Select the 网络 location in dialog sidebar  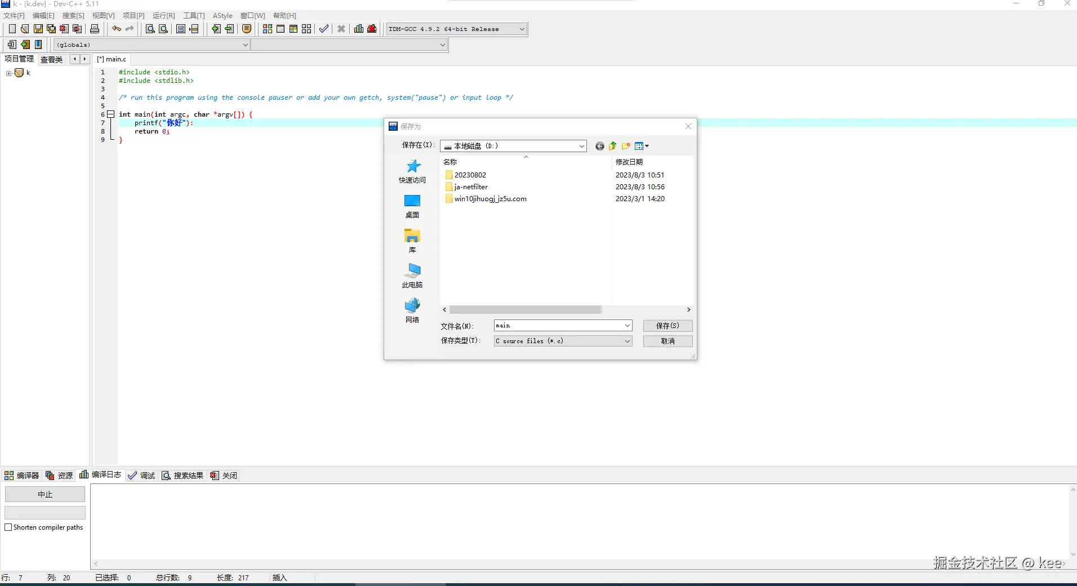click(x=412, y=311)
